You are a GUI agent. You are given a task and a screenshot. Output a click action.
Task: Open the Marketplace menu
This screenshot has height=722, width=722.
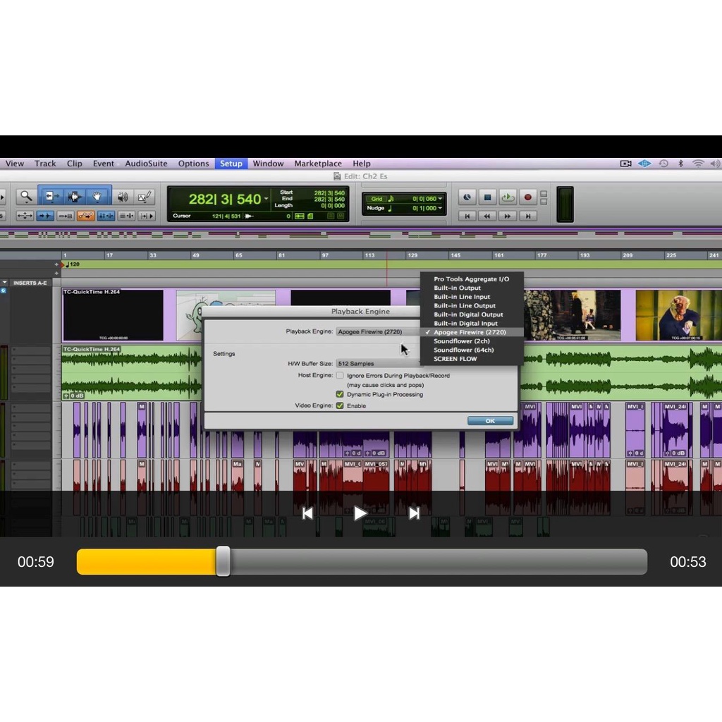point(318,164)
